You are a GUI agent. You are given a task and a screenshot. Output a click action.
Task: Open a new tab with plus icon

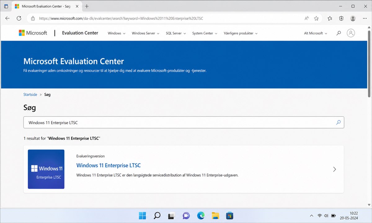[87, 6]
